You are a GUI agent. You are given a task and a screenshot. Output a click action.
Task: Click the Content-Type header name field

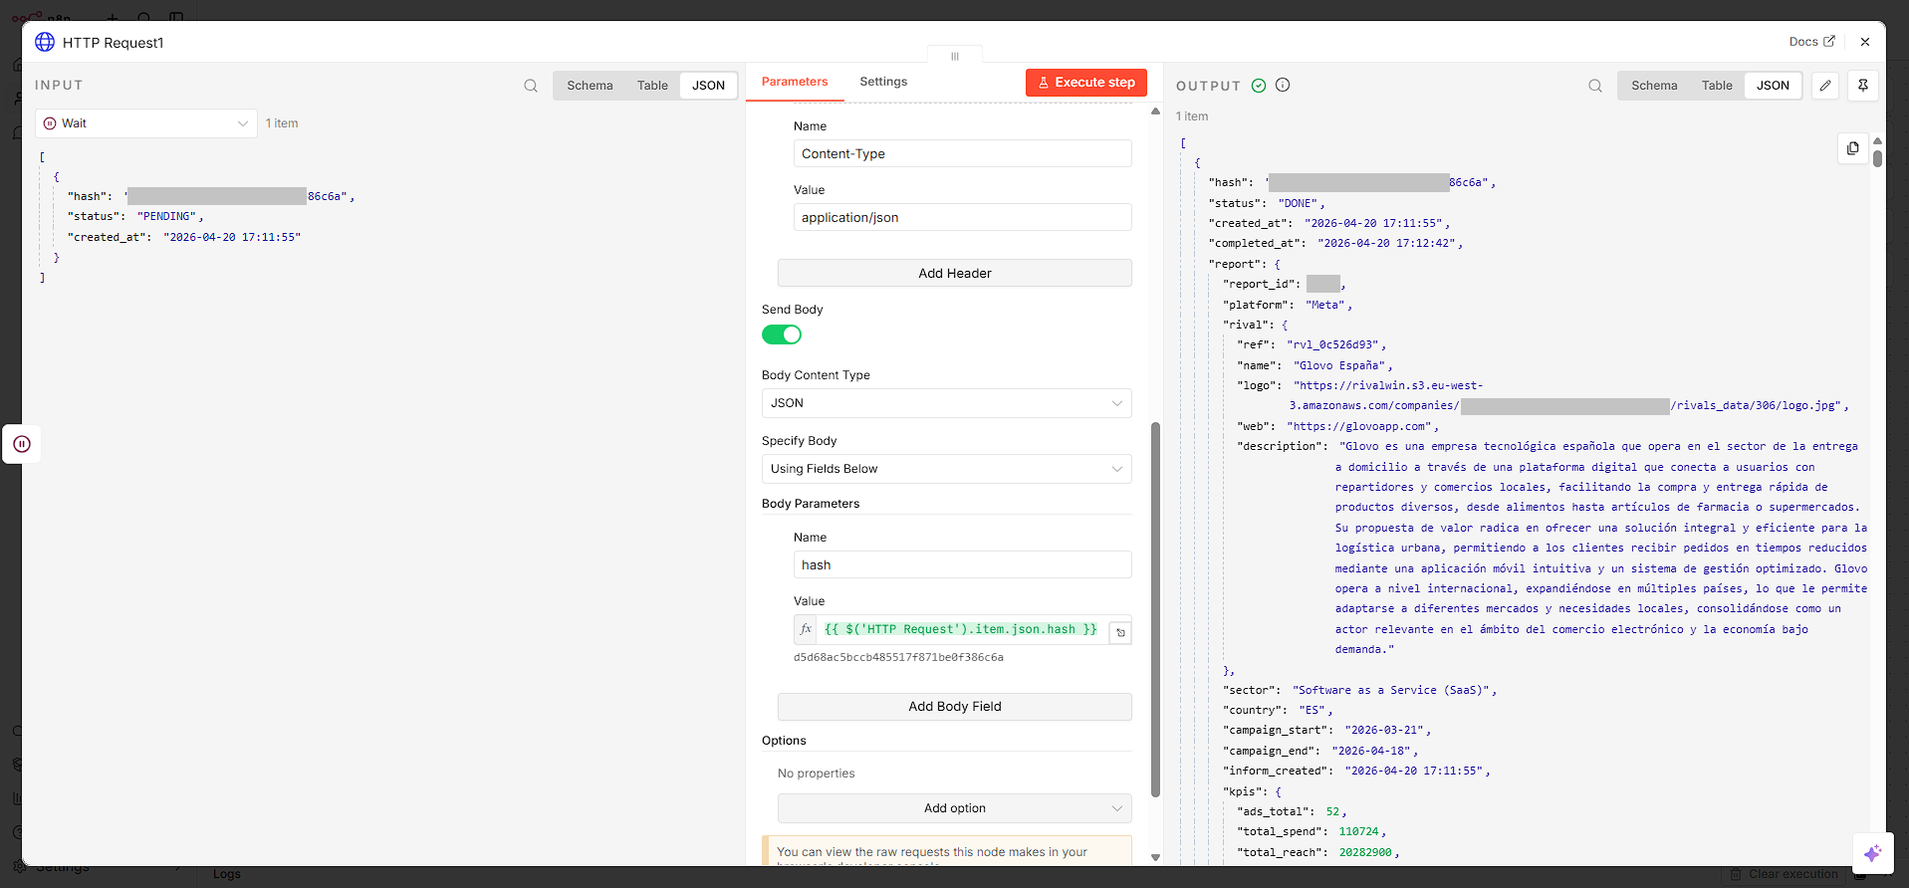[962, 153]
